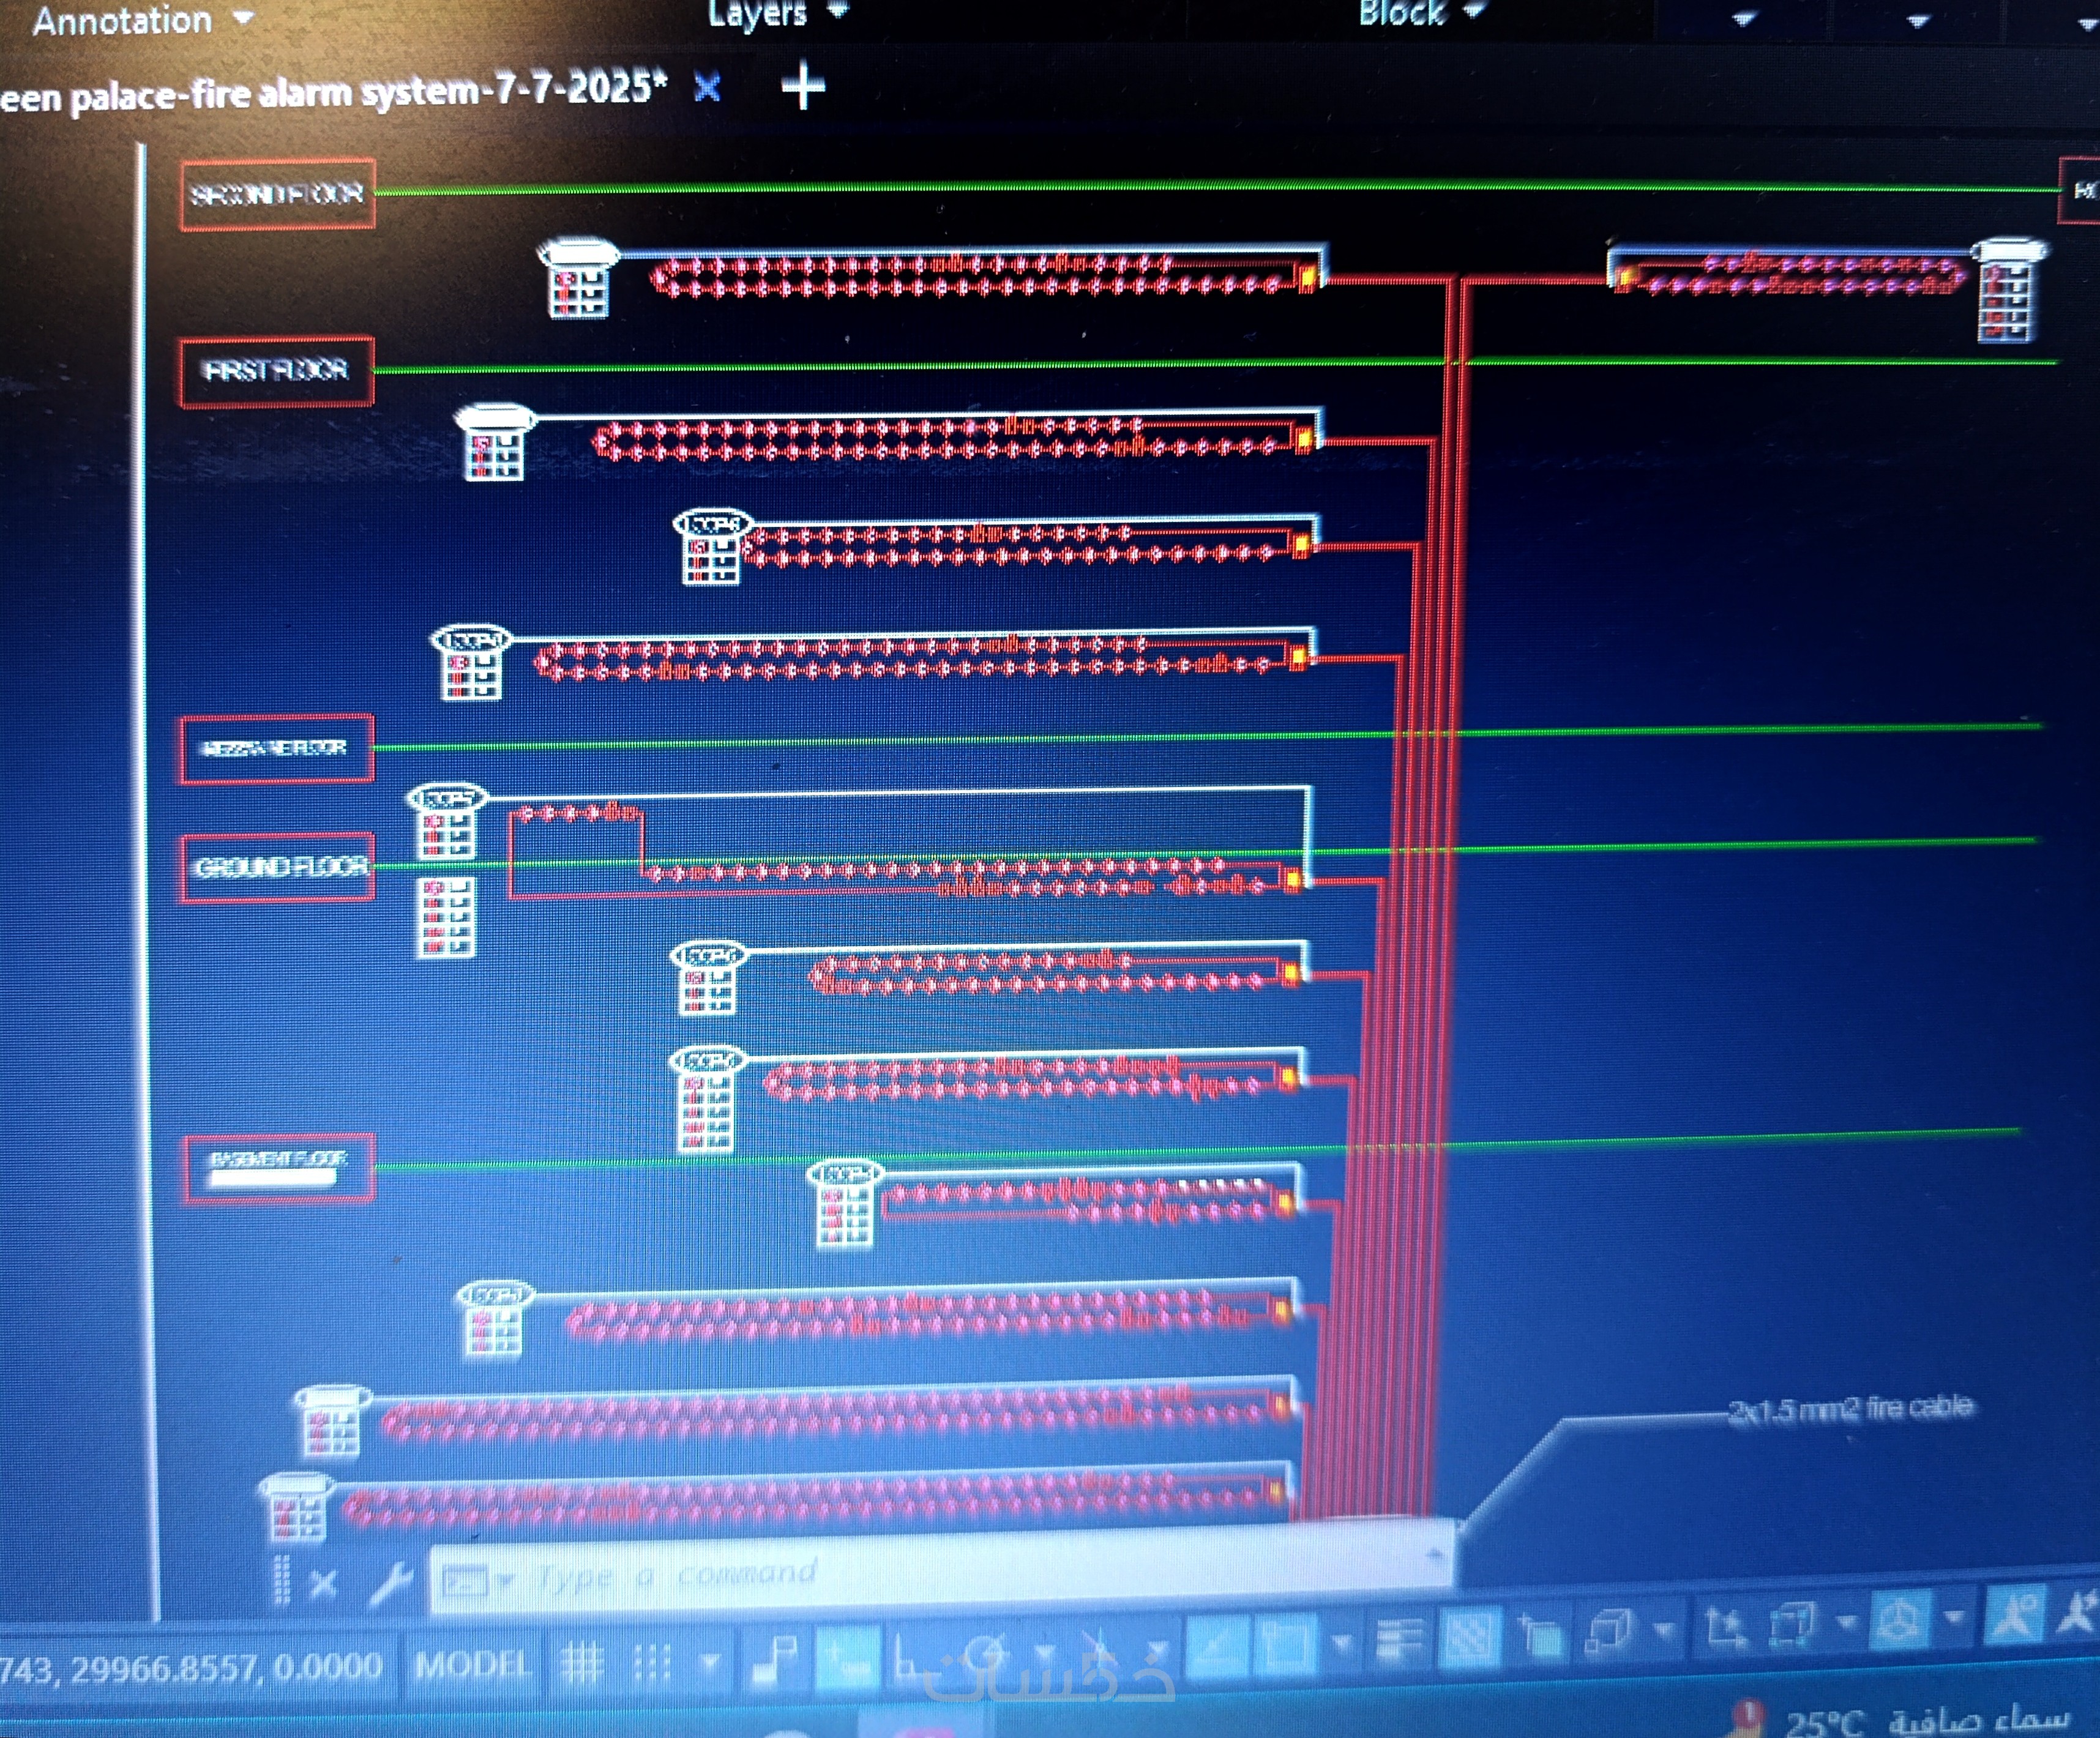Click the command line customize wrench icon
Screen dimensions: 2100x1738
coord(390,1582)
